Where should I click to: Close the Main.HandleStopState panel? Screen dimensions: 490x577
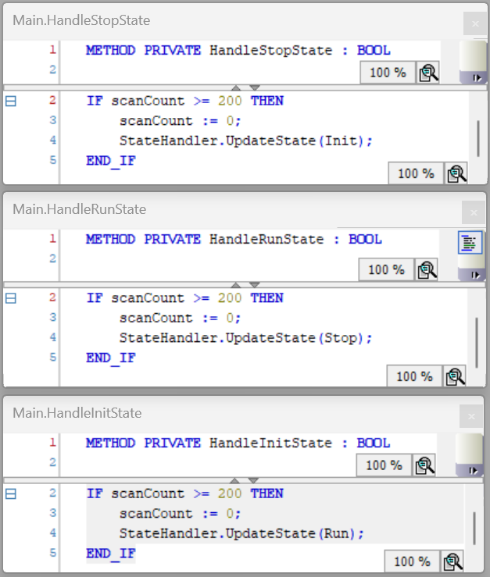tap(475, 23)
